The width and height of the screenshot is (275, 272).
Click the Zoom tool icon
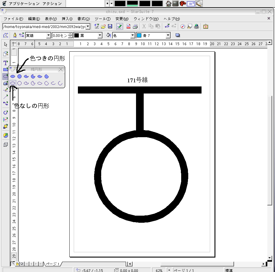5,54
